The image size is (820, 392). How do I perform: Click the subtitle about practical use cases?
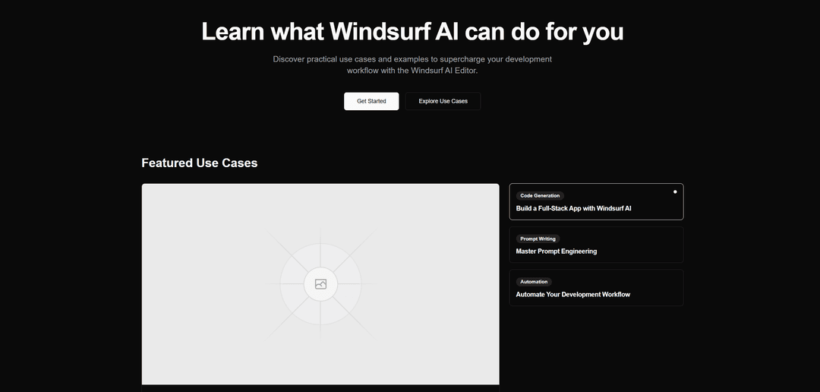coord(412,65)
